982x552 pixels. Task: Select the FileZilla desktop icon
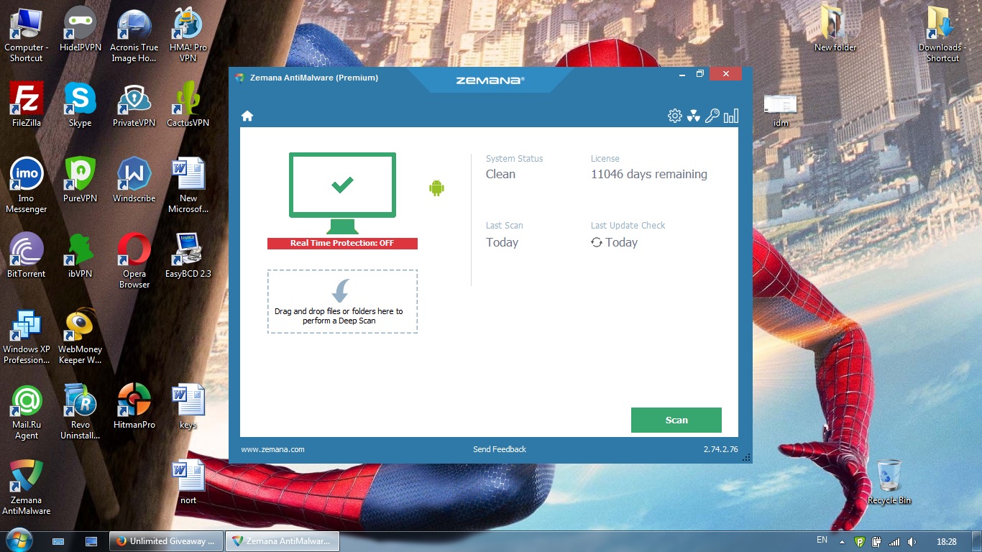27,105
